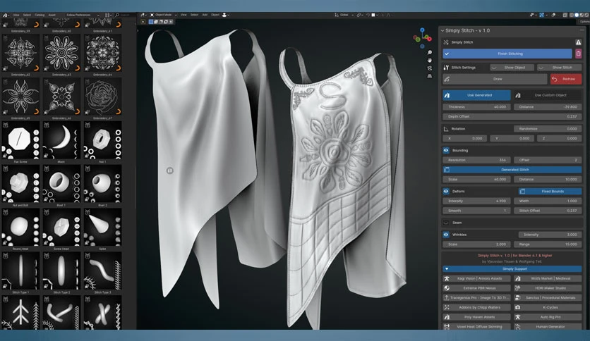This screenshot has width=590, height=341.
Task: Open the K-Cycles link
Action: point(548,307)
